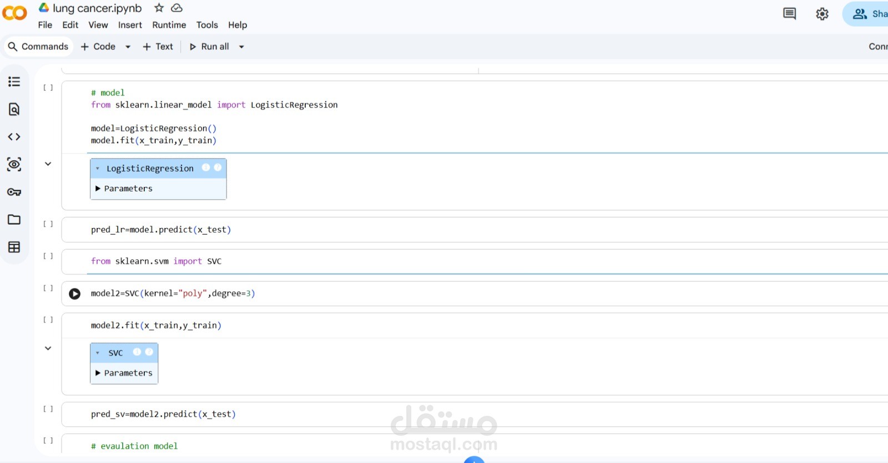888x463 pixels.
Task: Click the comment # evaulation model
Action: pyautogui.click(x=134, y=446)
